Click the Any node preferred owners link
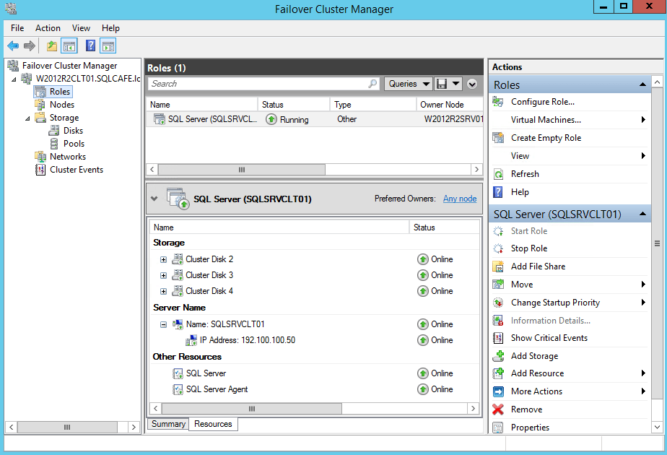 click(459, 198)
